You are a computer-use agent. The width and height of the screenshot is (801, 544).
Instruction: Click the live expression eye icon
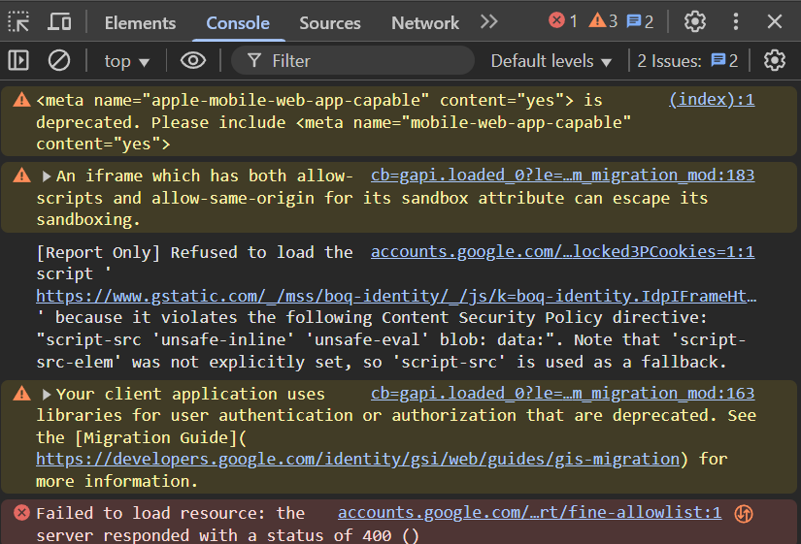(193, 61)
